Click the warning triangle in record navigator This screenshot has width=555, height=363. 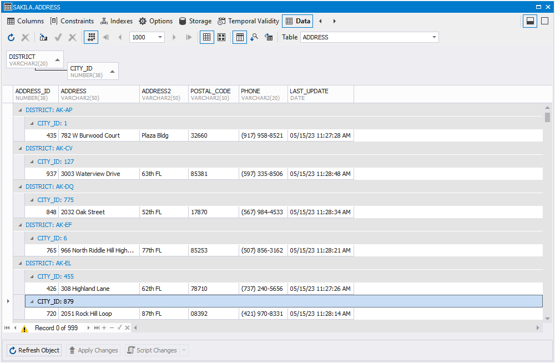(x=24, y=329)
